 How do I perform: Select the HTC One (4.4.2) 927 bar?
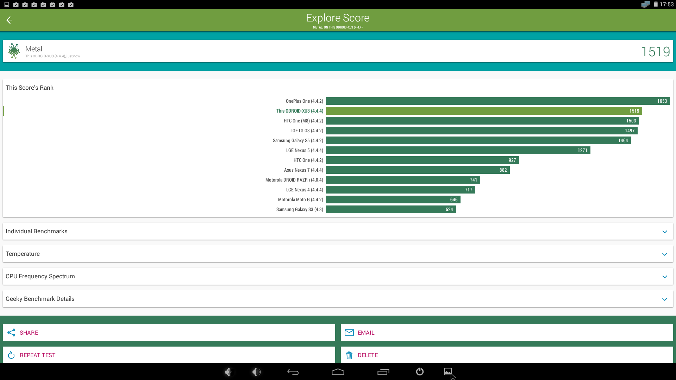[423, 160]
